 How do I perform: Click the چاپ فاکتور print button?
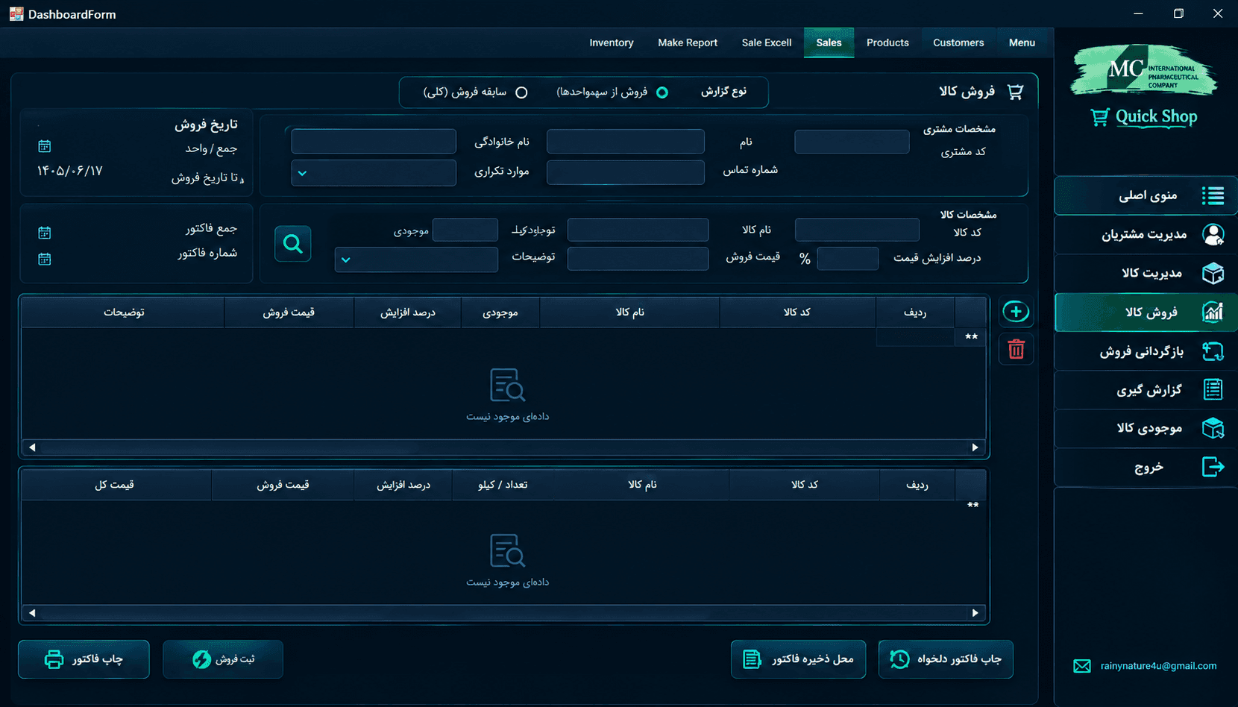84,659
